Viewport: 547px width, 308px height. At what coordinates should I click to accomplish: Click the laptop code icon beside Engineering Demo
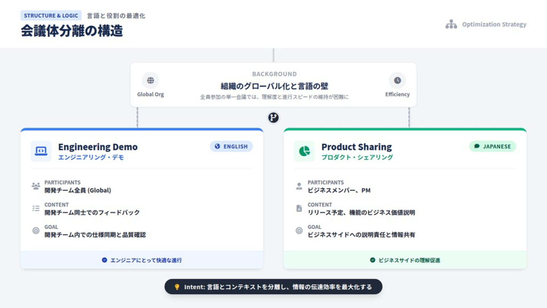(x=41, y=151)
